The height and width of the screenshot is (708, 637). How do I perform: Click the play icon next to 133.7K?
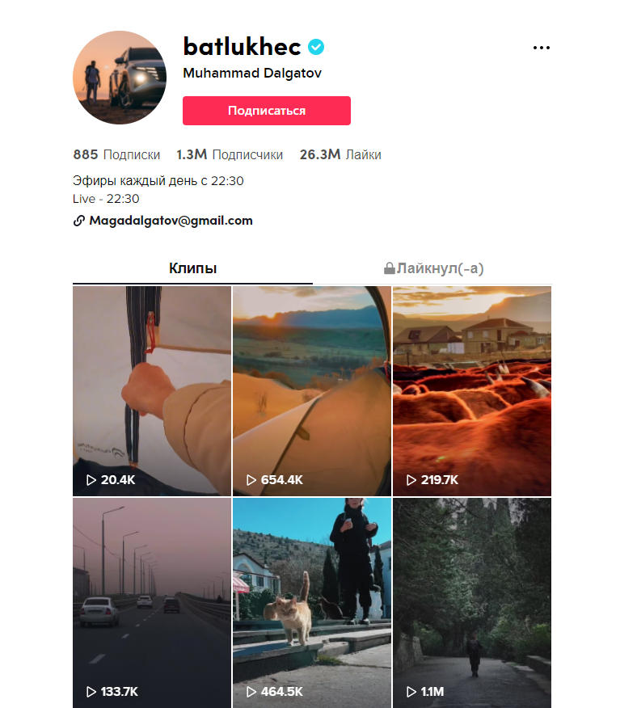pos(91,692)
